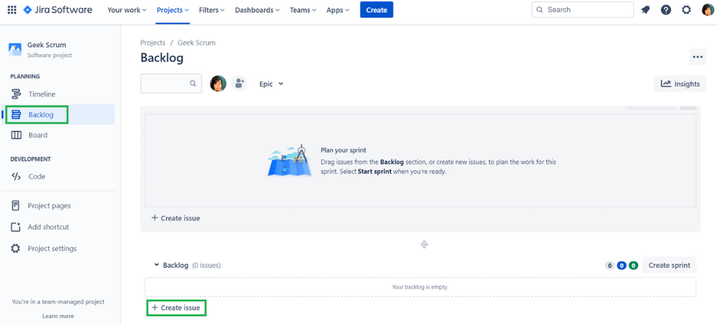This screenshot has height=325, width=717.
Task: Collapse the Backlog section chevron
Action: click(156, 265)
